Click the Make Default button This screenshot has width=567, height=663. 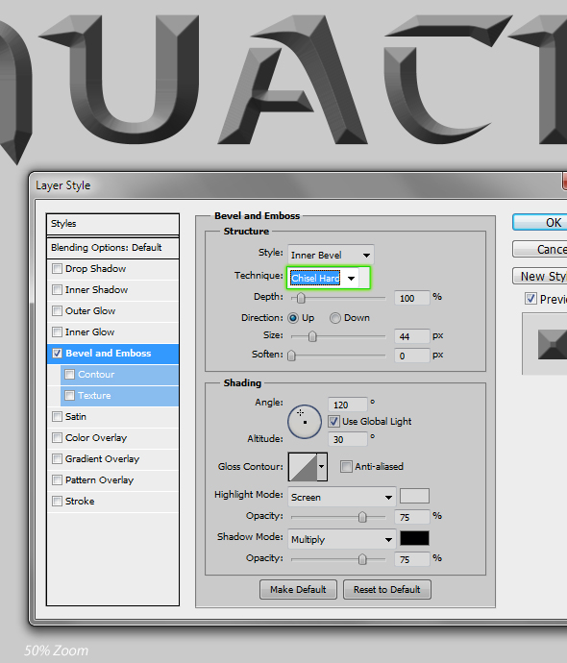(x=298, y=589)
